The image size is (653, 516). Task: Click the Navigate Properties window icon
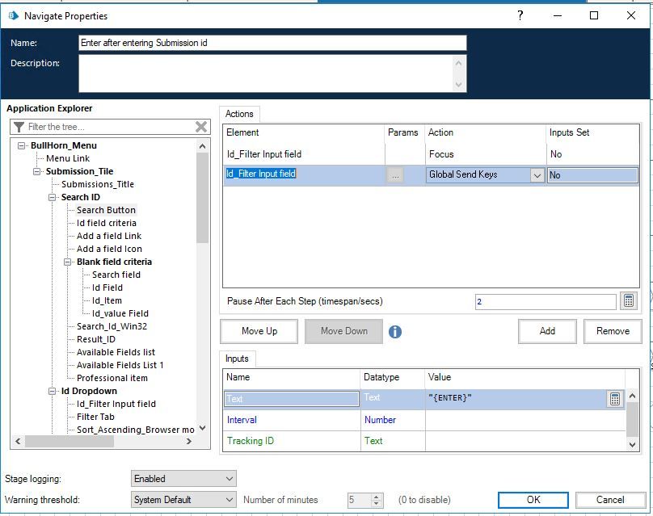[13, 15]
